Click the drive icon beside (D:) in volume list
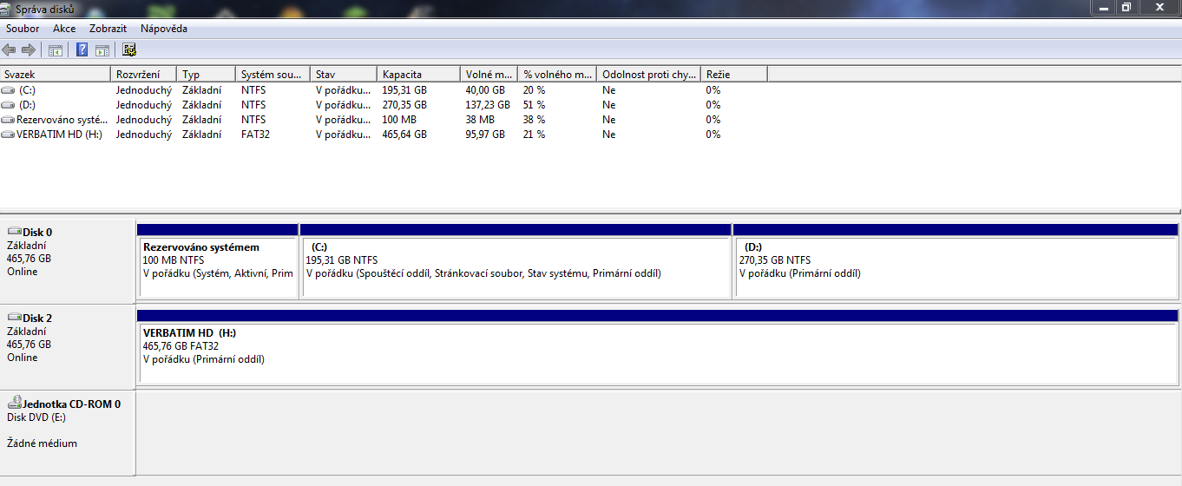Viewport: 1182px width, 486px height. 8,105
